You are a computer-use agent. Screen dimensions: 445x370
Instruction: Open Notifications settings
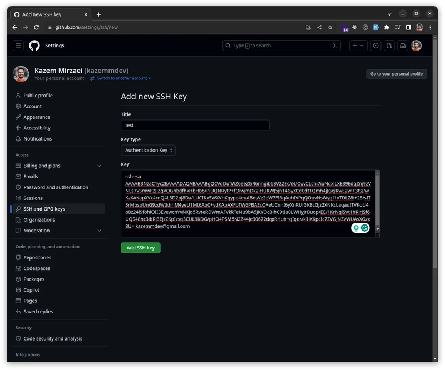click(37, 139)
